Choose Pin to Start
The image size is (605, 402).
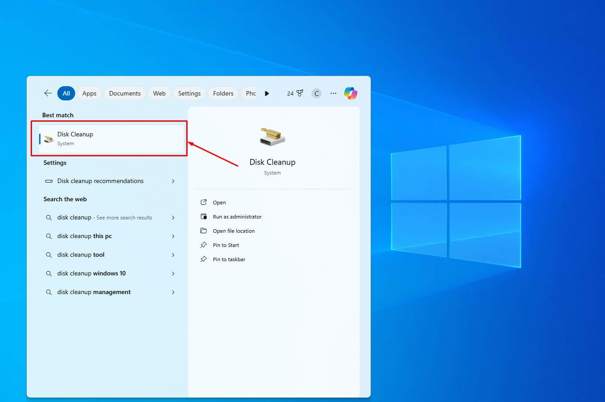pos(226,245)
